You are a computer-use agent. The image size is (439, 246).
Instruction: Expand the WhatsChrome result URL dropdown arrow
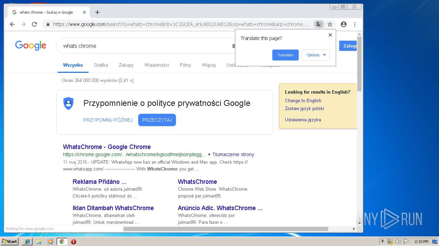point(209,154)
